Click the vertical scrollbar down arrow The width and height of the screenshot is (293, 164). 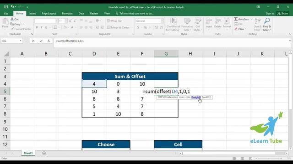tap(290, 149)
